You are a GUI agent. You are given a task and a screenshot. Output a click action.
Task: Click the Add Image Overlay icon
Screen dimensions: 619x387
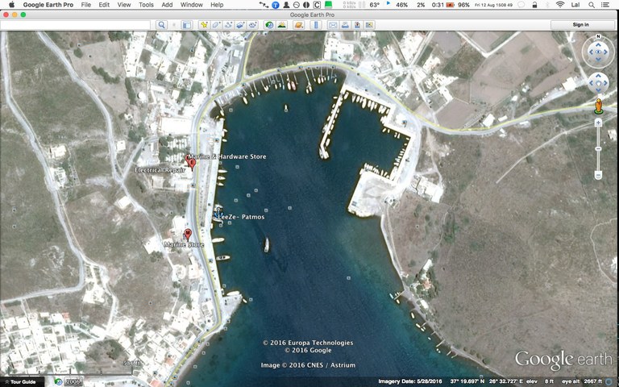(x=241, y=25)
